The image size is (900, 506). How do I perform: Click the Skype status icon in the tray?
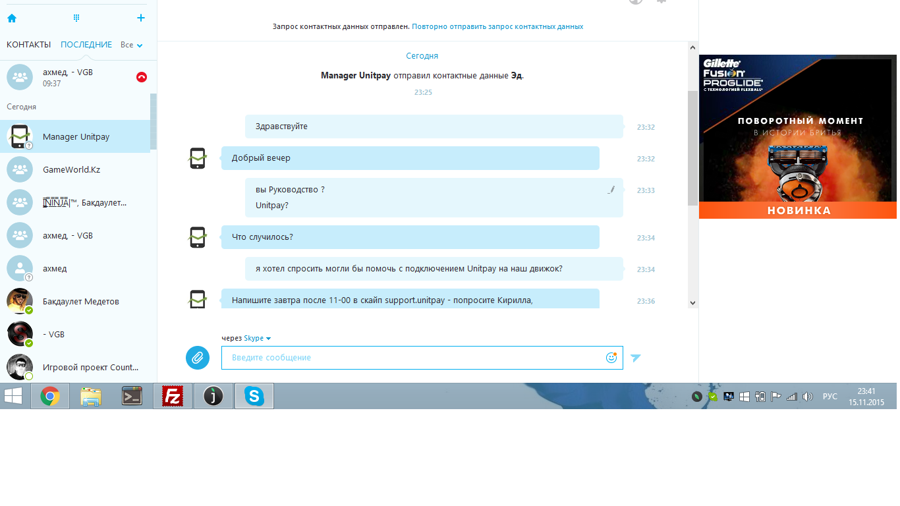pyautogui.click(x=712, y=397)
